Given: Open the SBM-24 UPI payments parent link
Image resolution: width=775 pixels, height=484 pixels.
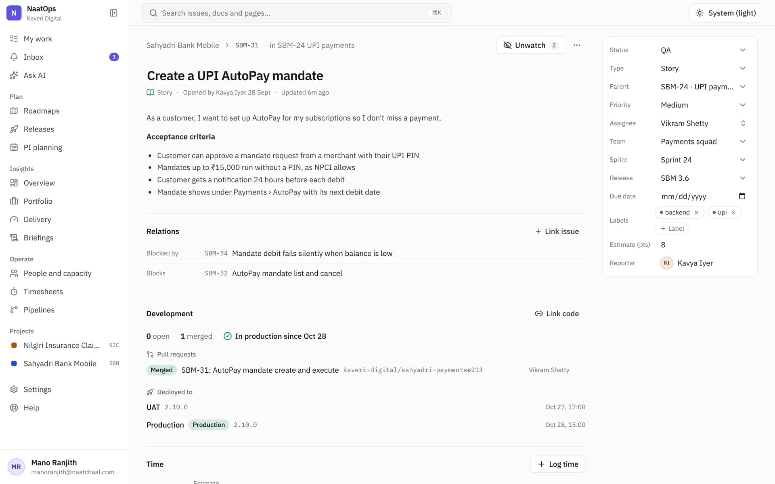Looking at the screenshot, I should [x=312, y=45].
